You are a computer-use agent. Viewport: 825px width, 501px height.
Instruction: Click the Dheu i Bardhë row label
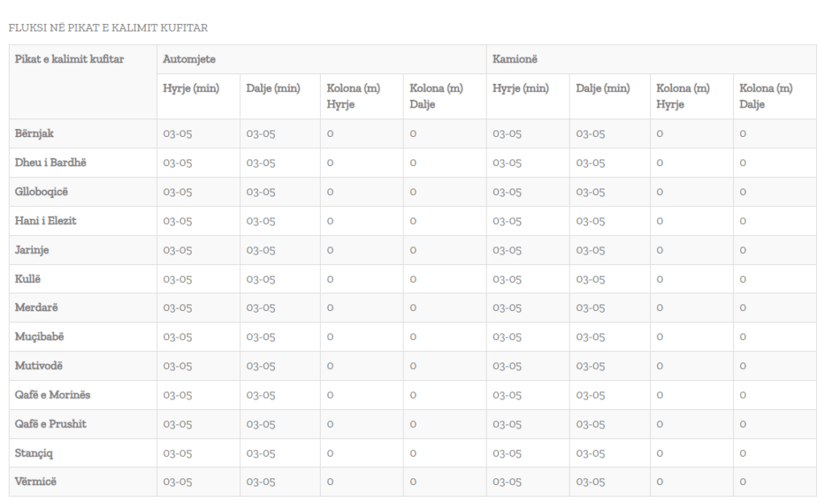coord(50,163)
